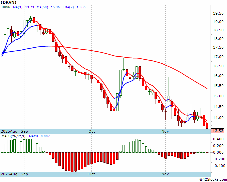The image size is (227, 182).
Task: Click the EMA(7) legend label
Action: (68, 7)
